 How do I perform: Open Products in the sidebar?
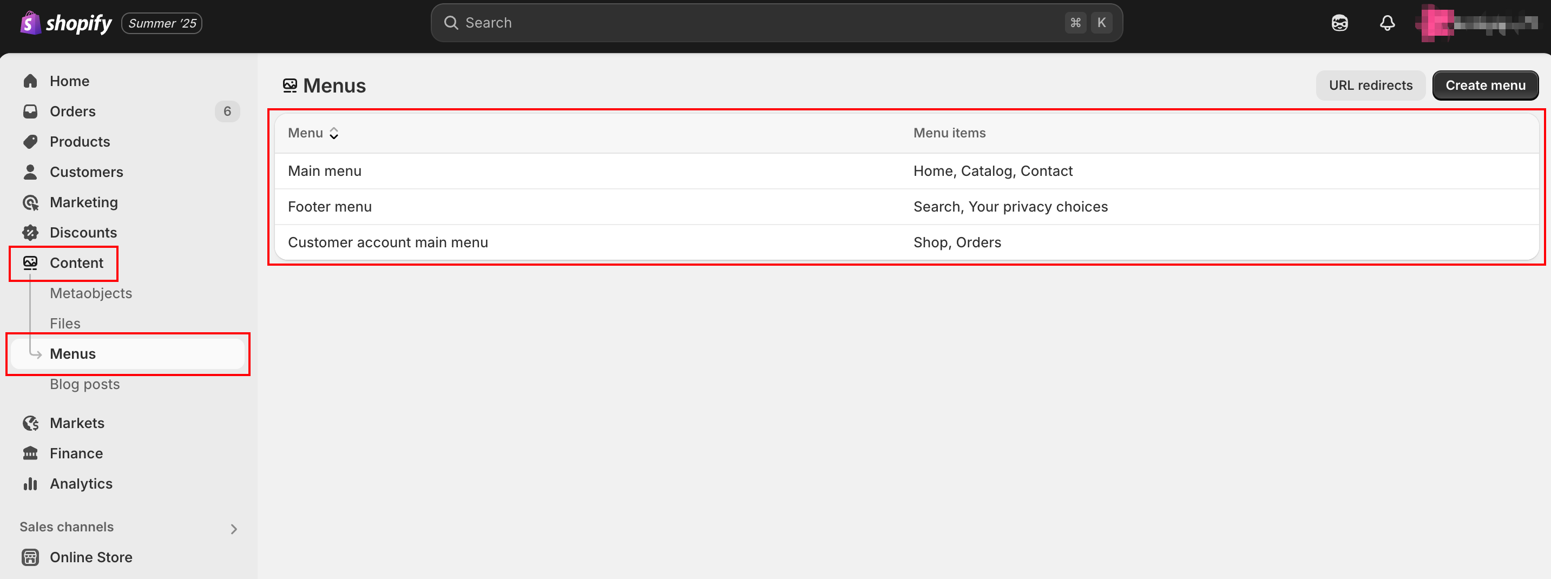coord(80,141)
